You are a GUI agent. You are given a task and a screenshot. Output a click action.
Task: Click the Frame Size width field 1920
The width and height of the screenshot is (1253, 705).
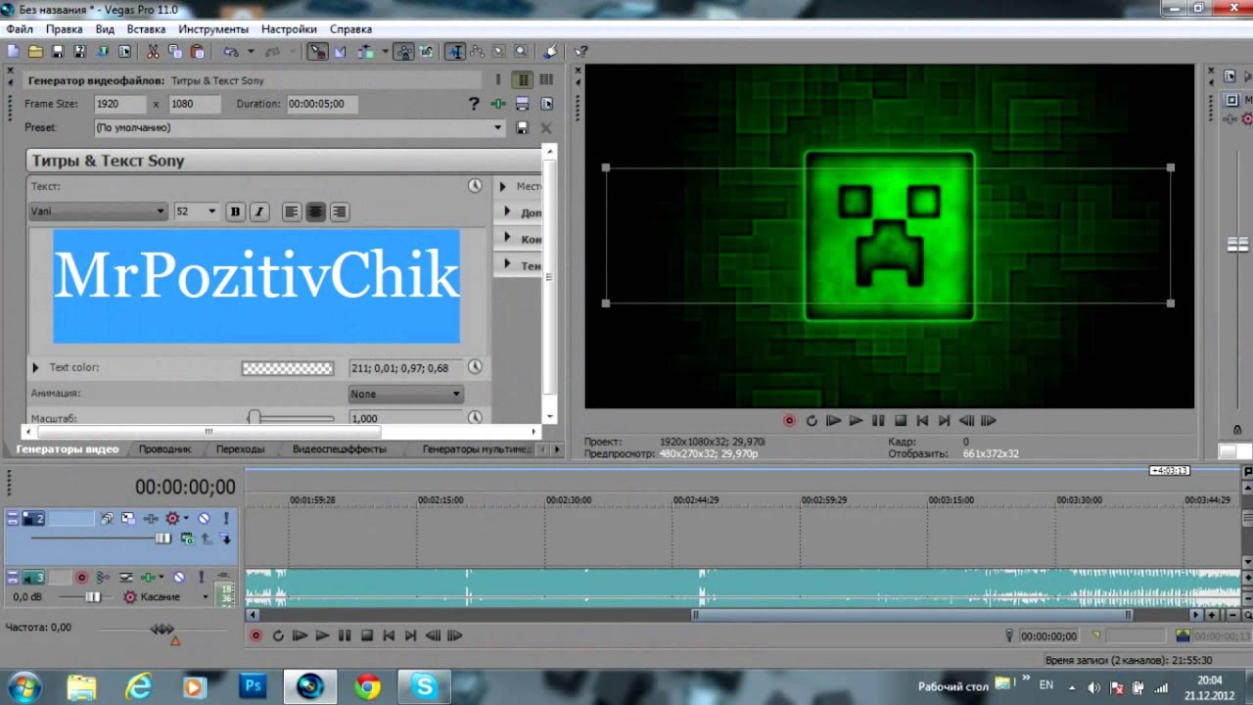click(120, 104)
